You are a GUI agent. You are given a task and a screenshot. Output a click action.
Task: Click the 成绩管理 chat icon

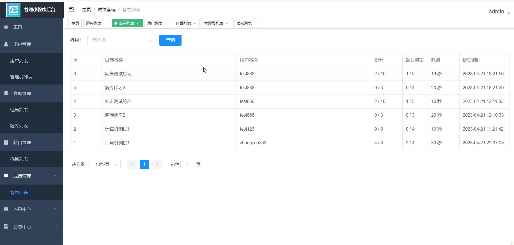click(6, 176)
